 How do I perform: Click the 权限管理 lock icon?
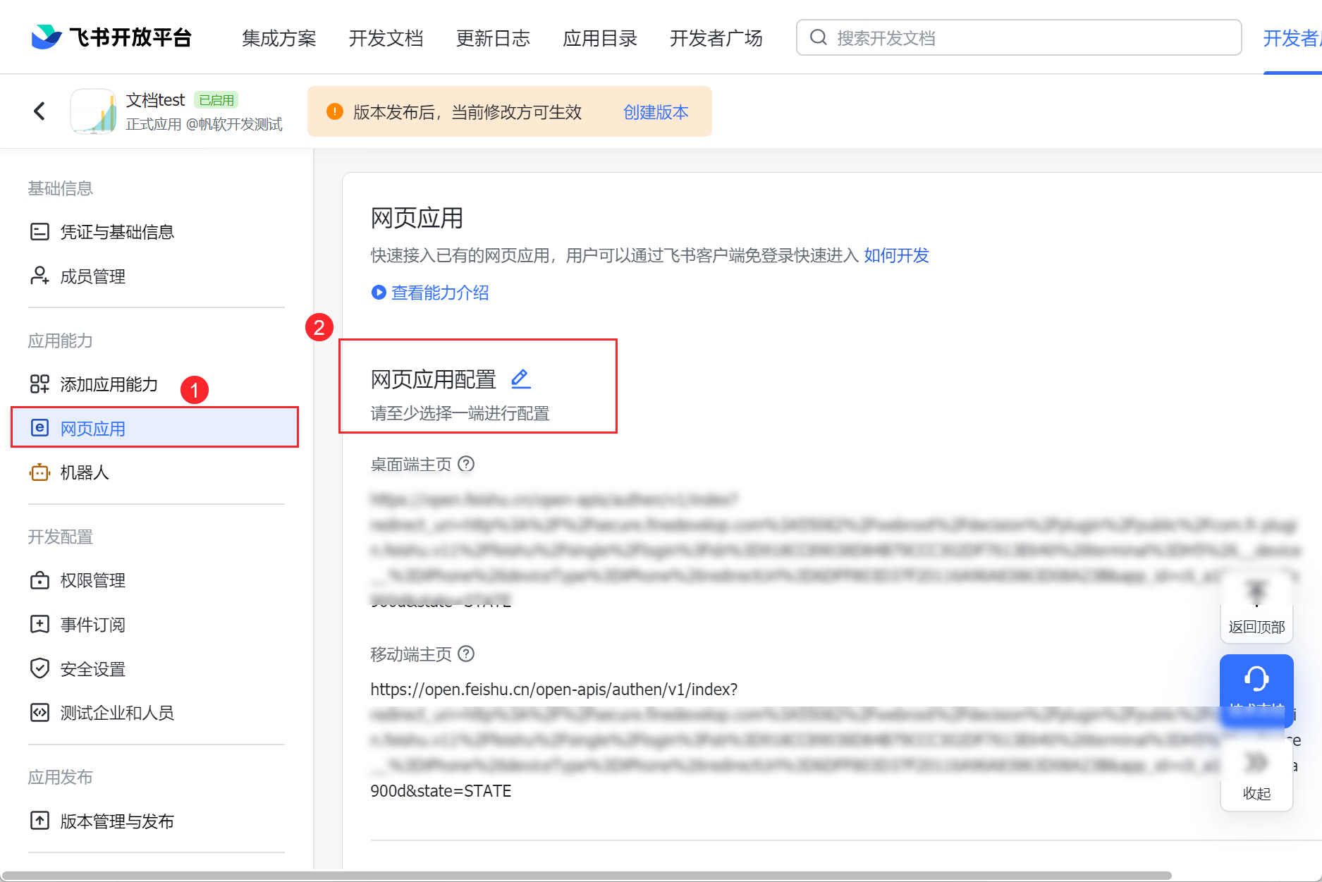39,580
